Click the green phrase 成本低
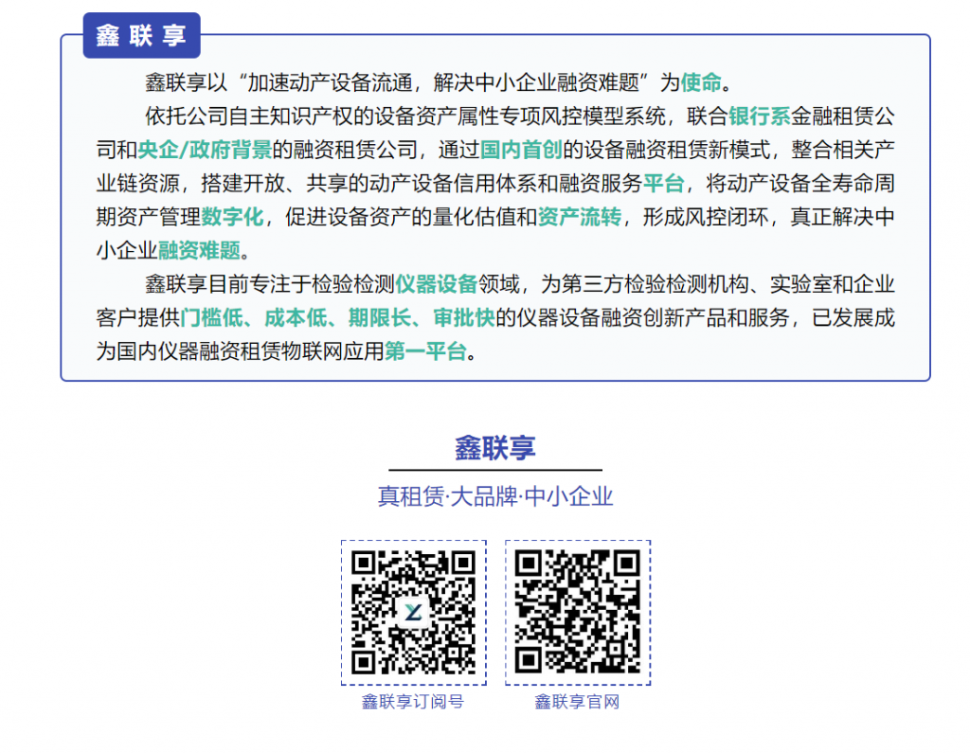 (x=296, y=318)
